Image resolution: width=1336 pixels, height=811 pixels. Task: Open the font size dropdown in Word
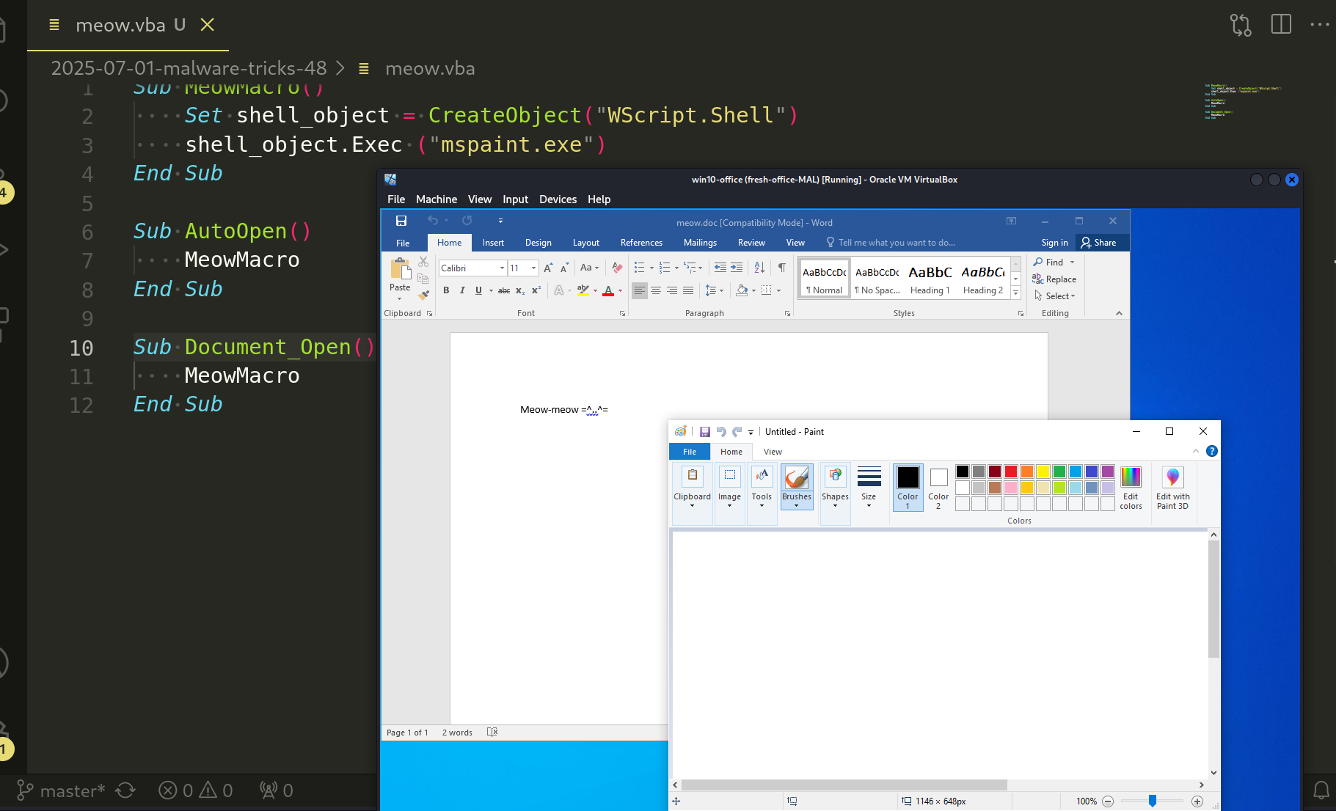533,268
